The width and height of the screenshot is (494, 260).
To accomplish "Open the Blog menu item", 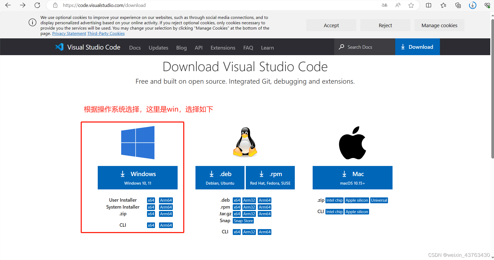I will pos(181,48).
